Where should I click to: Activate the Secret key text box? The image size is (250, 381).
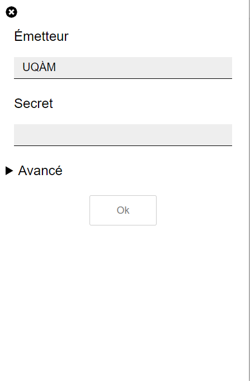pos(123,135)
